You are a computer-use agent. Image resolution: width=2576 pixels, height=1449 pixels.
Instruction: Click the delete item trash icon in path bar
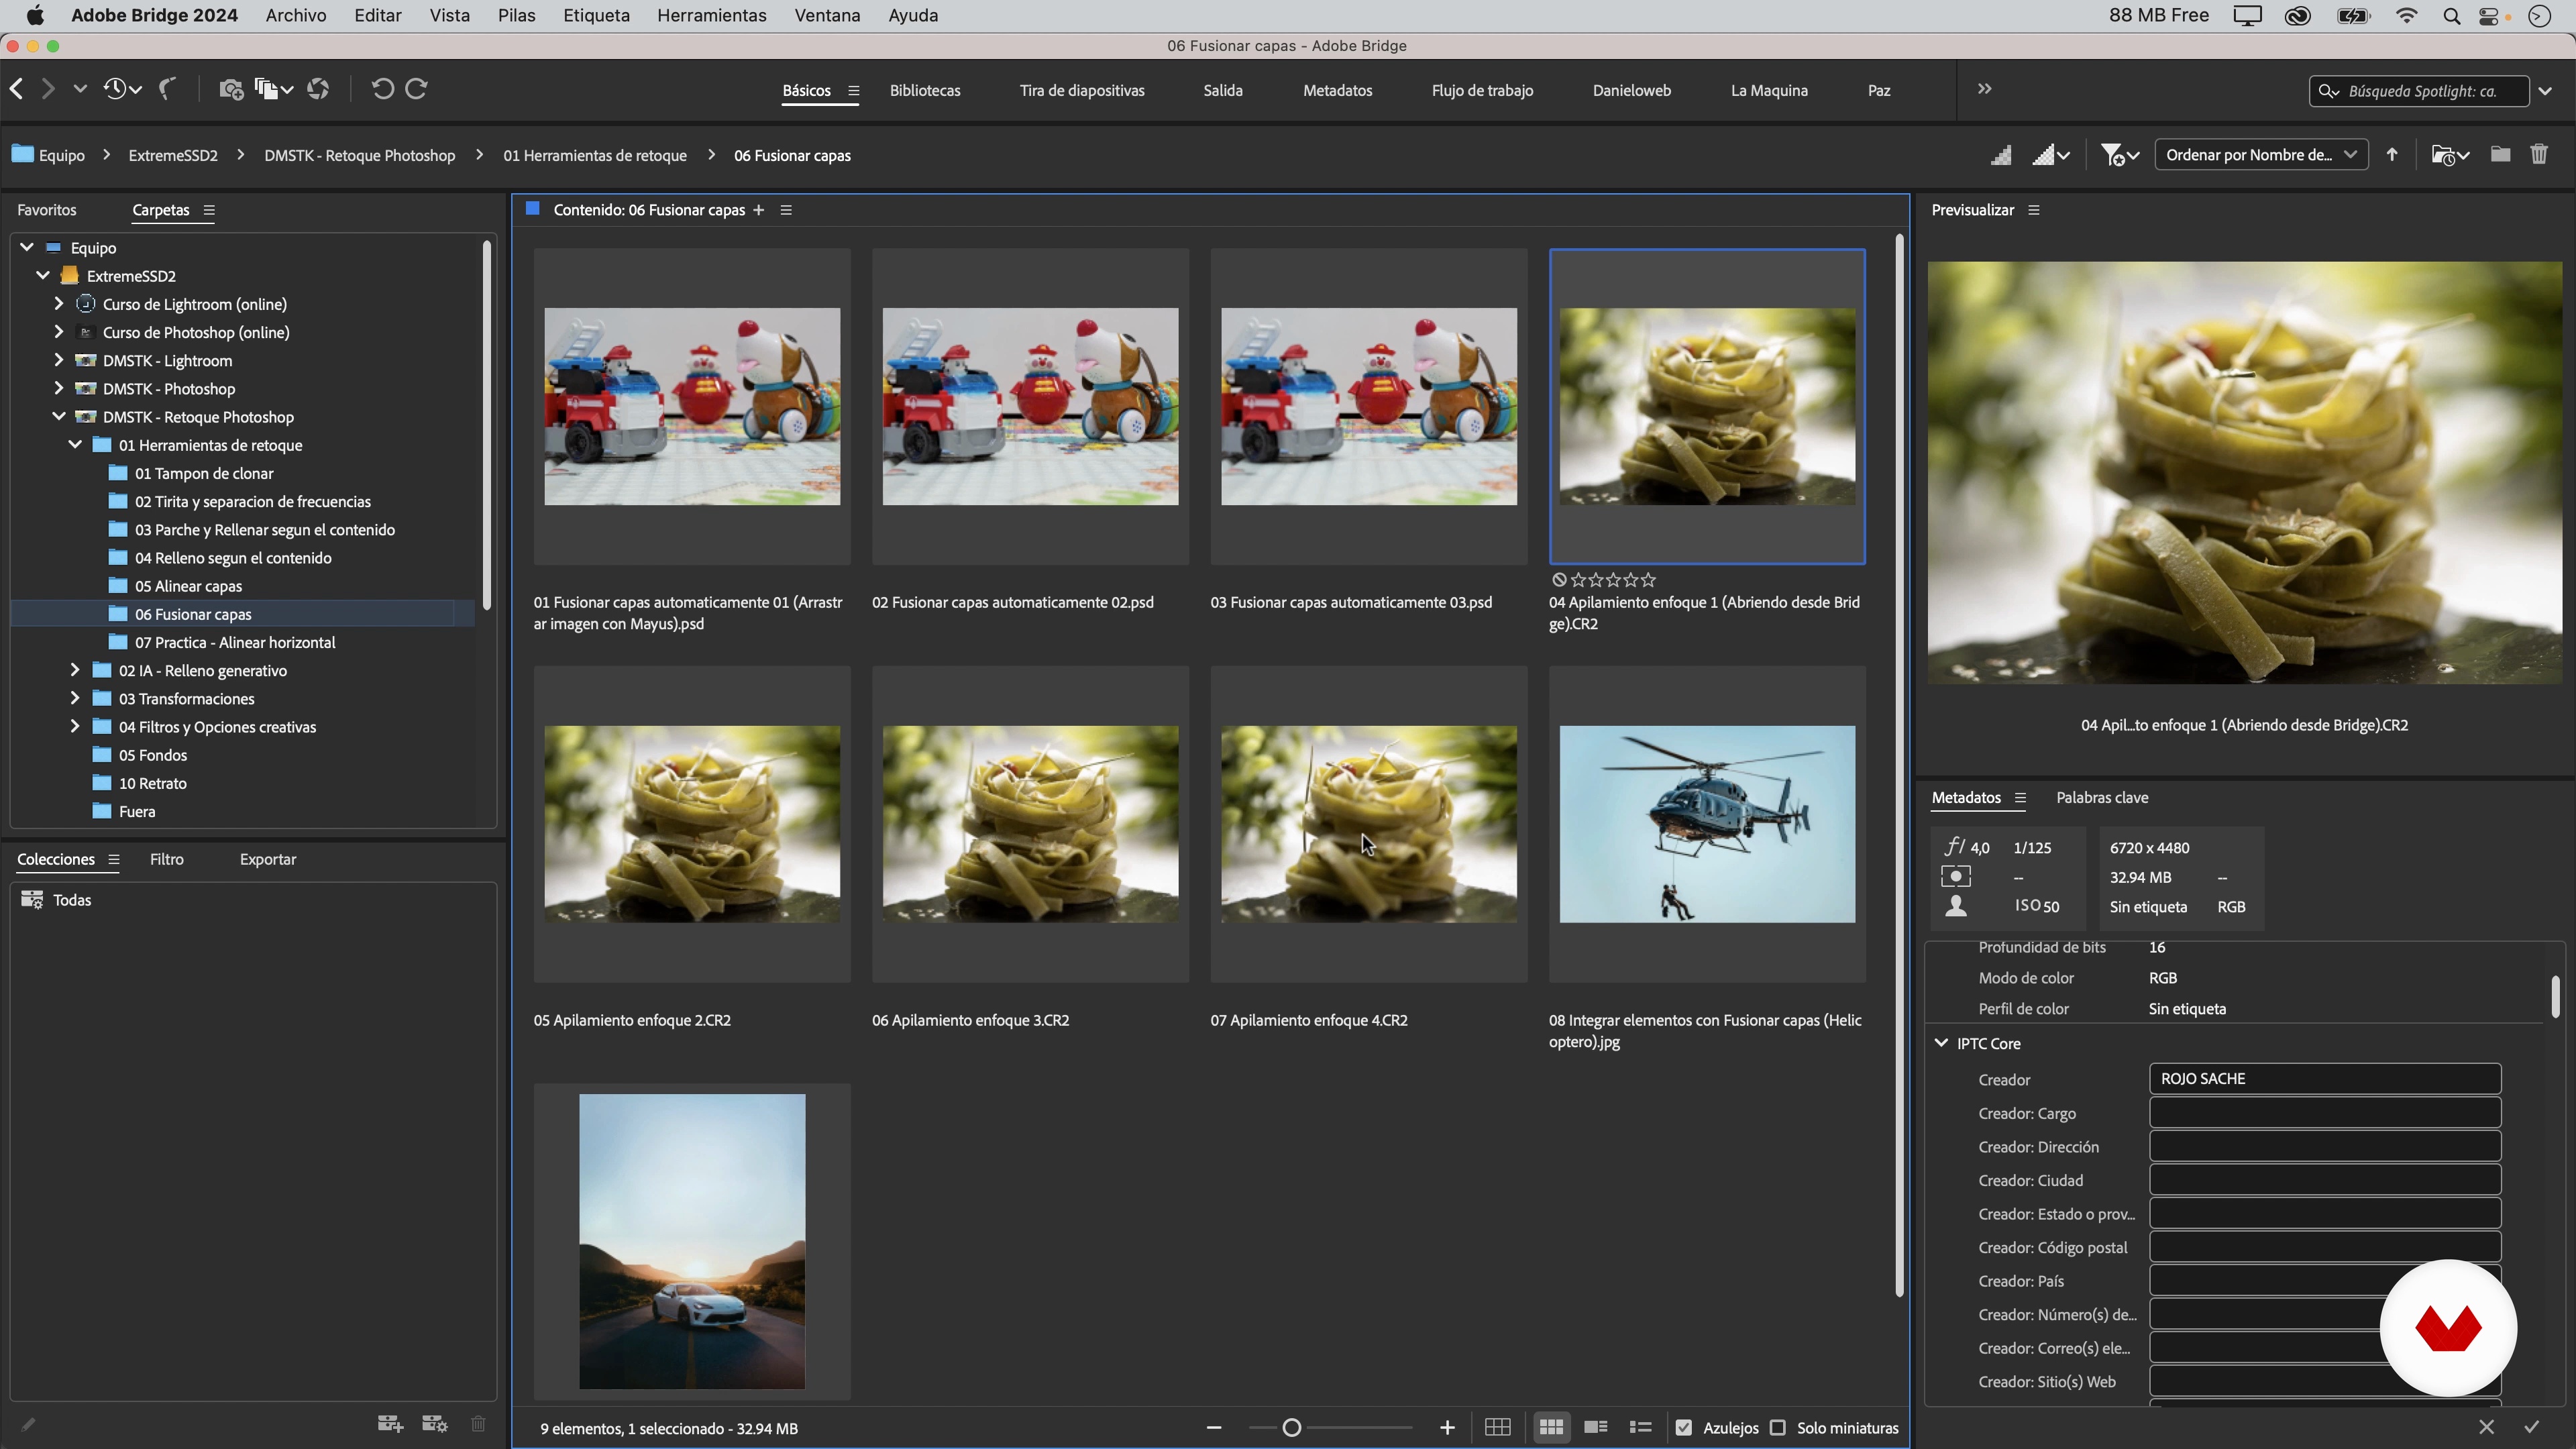coord(2539,155)
